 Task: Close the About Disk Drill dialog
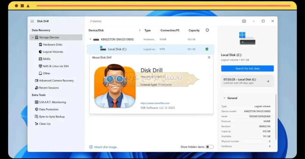209,57
